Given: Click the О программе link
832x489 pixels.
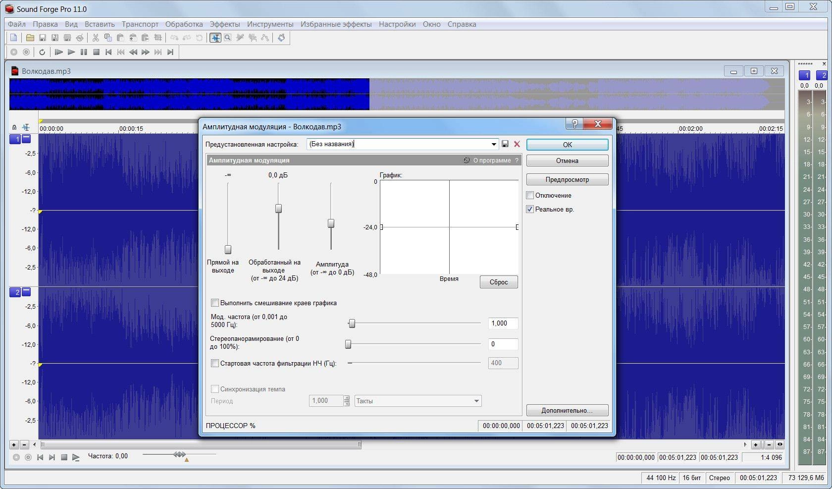Looking at the screenshot, I should click(x=492, y=161).
